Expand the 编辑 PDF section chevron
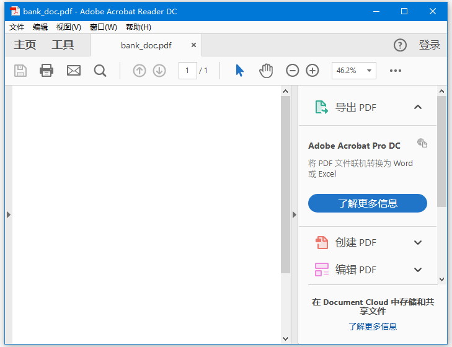Image resolution: width=452 pixels, height=347 pixels. tap(418, 270)
